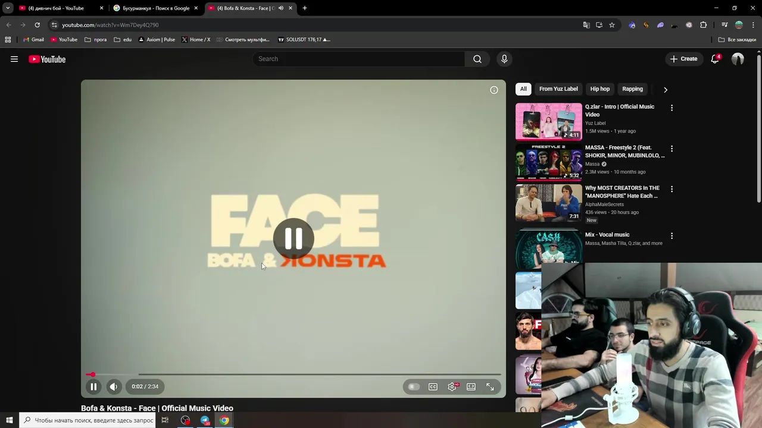Open YouTube notifications bell
The height and width of the screenshot is (428, 762).
pos(715,59)
